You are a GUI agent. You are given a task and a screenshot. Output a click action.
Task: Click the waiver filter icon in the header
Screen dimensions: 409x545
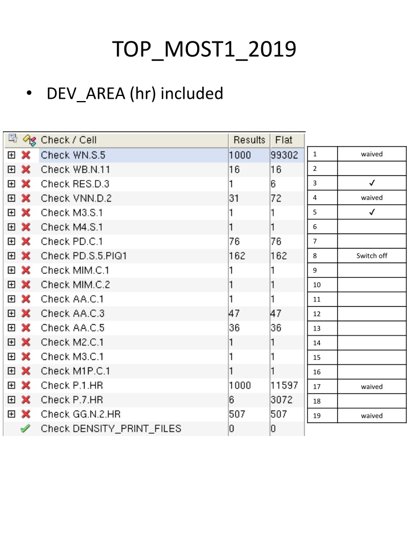(30, 140)
